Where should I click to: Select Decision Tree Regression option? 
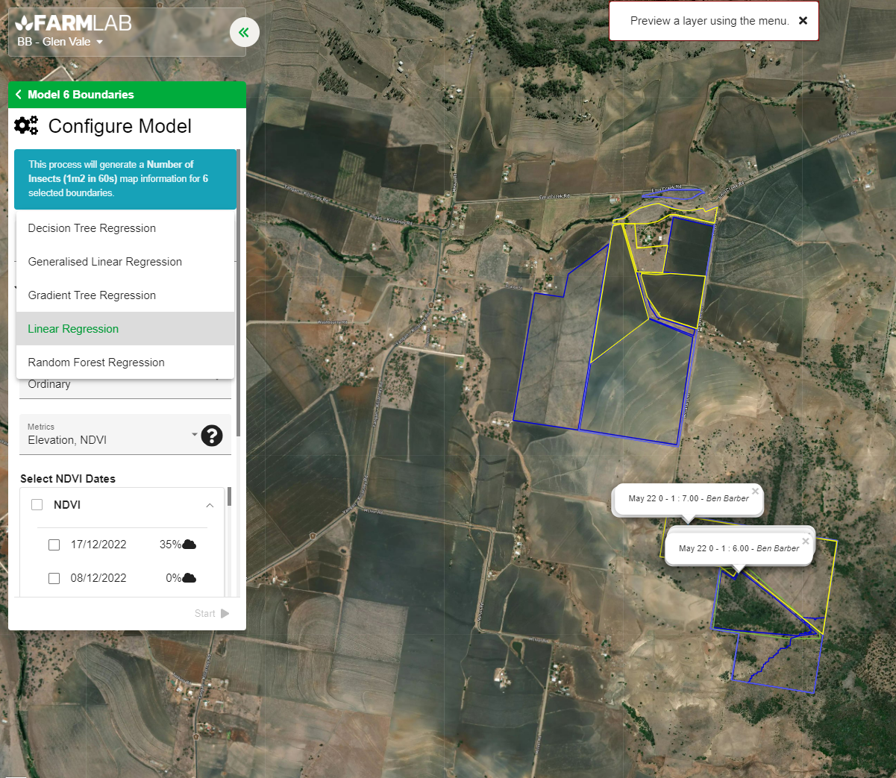(x=92, y=228)
